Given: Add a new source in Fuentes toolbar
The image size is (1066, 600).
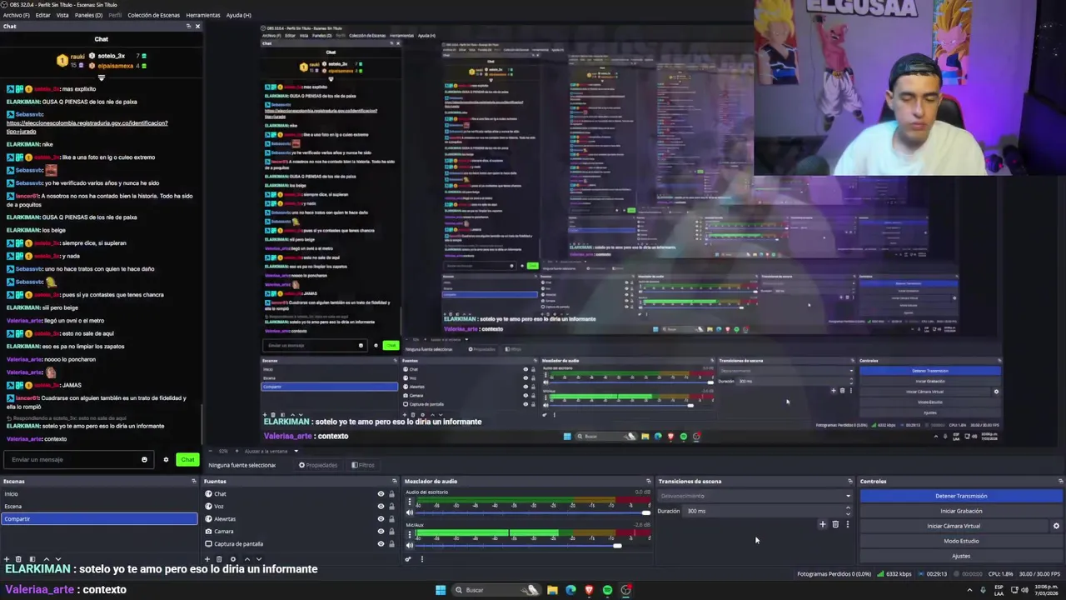Looking at the screenshot, I should [x=207, y=559].
